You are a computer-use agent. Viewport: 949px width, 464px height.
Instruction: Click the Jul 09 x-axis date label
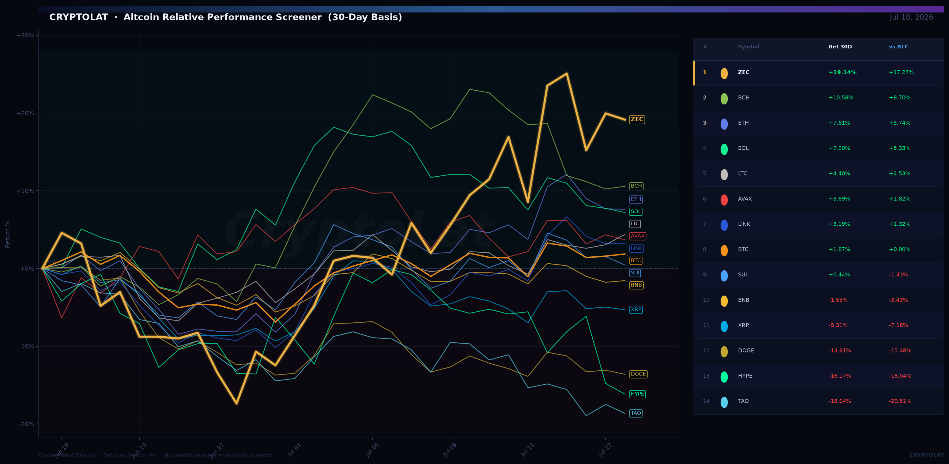450,450
